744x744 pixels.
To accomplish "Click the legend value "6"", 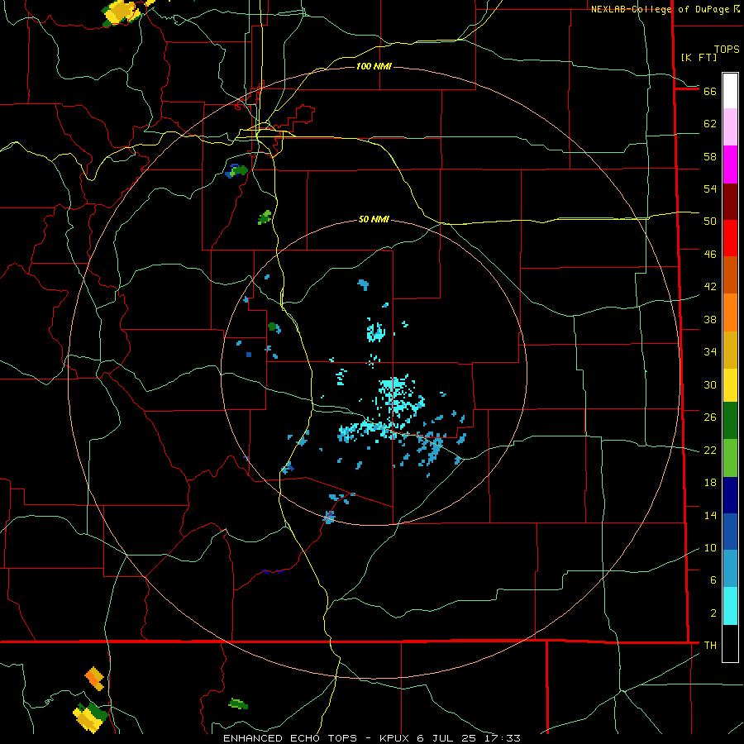I will pos(713,579).
